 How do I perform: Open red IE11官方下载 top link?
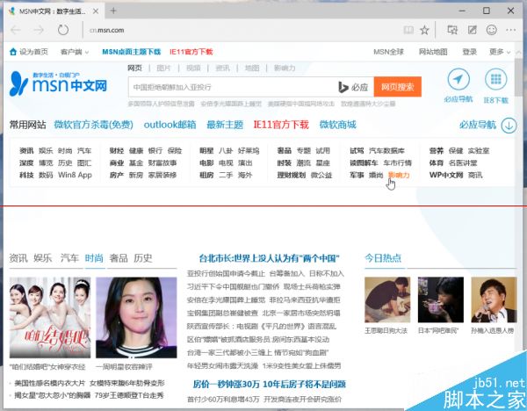191,52
